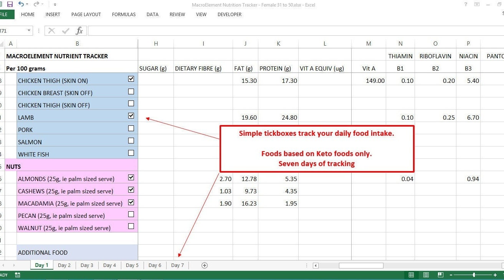The image size is (504, 280).
Task: Go to the FORMULAS ribbon tab
Action: pos(124,15)
